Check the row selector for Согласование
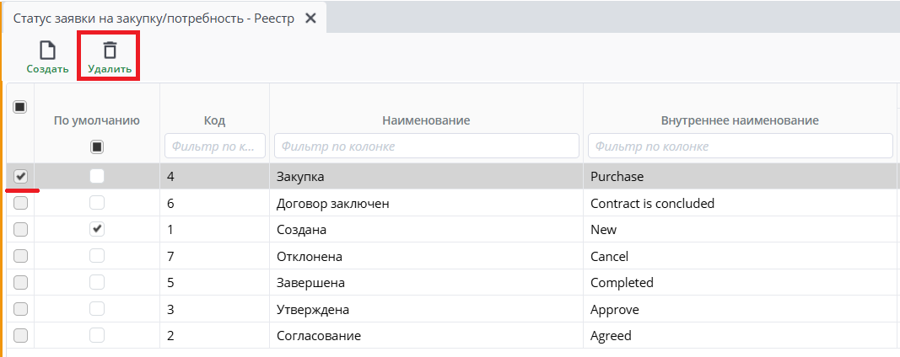The width and height of the screenshot is (900, 357). point(21,335)
